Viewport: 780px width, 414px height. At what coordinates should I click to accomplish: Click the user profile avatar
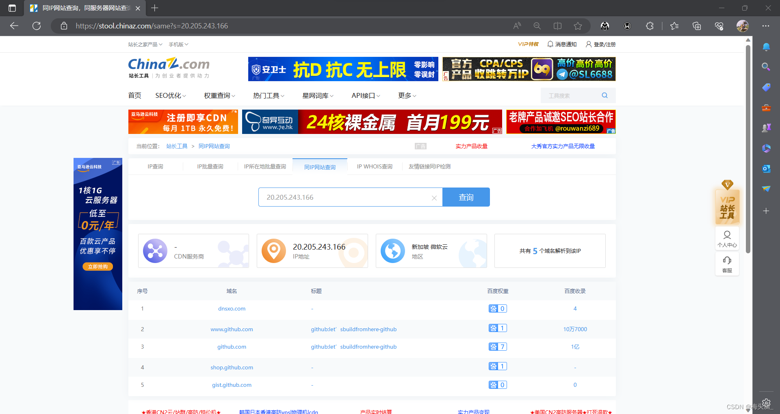743,26
